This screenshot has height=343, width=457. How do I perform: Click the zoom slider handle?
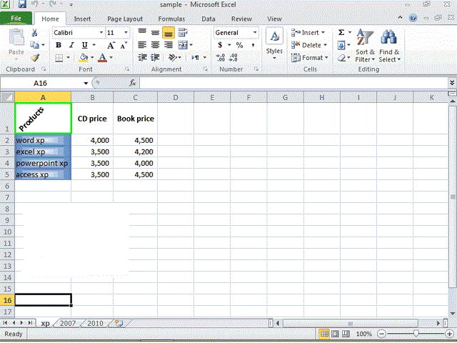tap(416, 333)
